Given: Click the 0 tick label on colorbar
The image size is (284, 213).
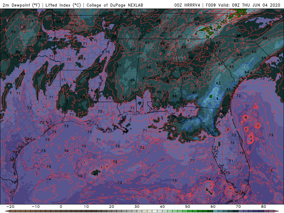Looking at the screenshot, I should tap(61, 207).
